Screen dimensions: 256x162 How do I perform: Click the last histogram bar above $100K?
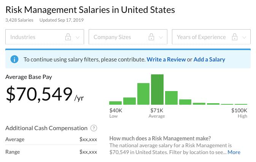coord(241,104)
